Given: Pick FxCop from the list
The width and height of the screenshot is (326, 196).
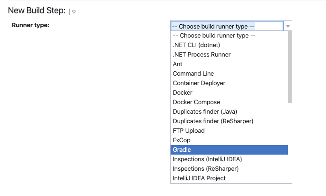Looking at the screenshot, I should click(x=181, y=140).
